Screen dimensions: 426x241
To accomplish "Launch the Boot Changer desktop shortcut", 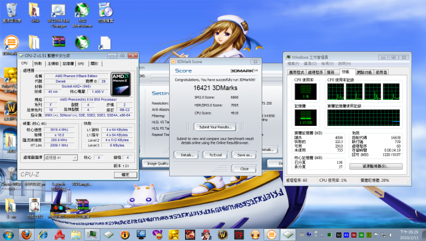I will (59, 15).
